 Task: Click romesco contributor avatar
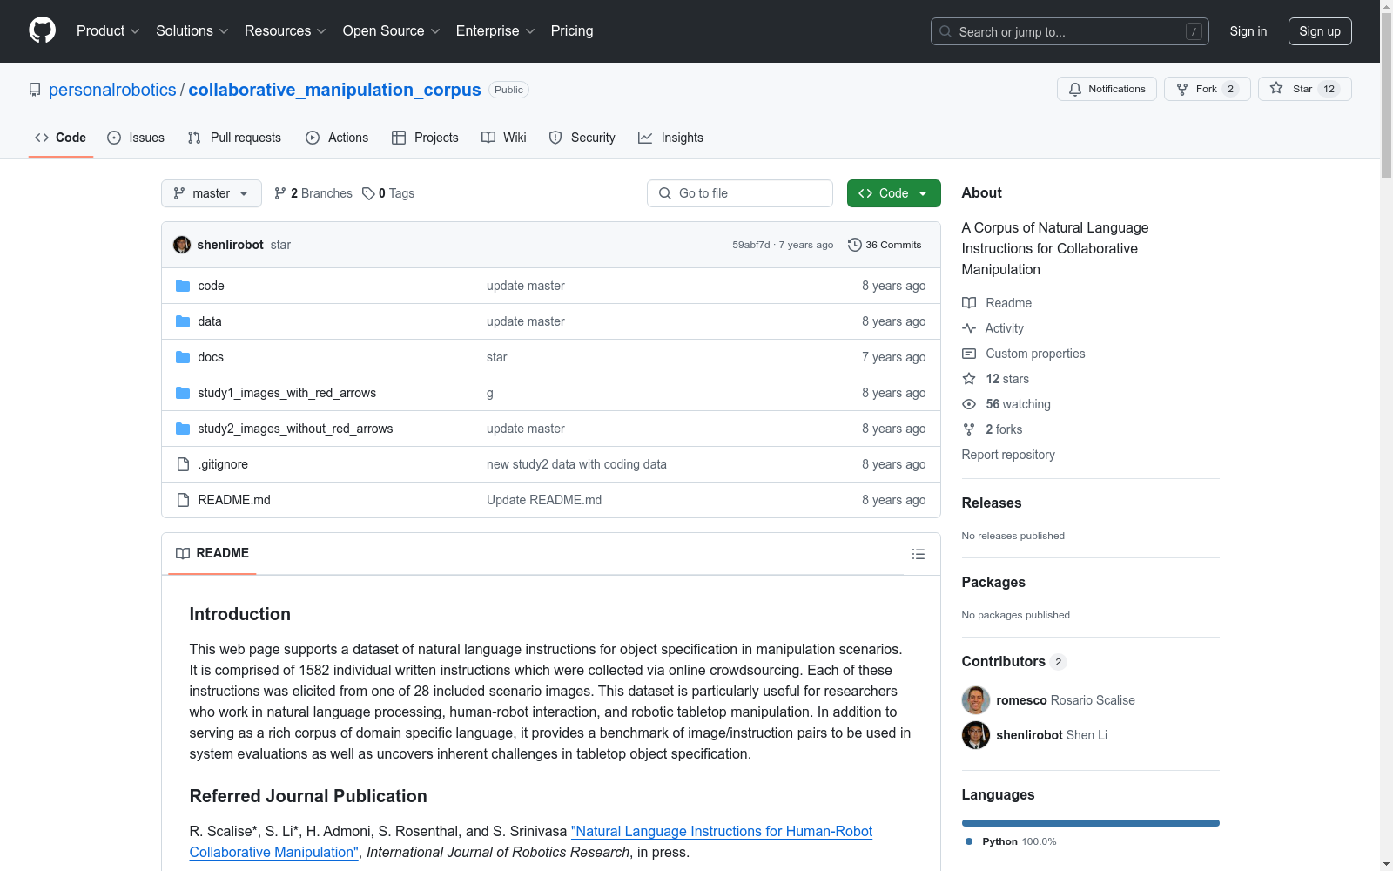(976, 700)
